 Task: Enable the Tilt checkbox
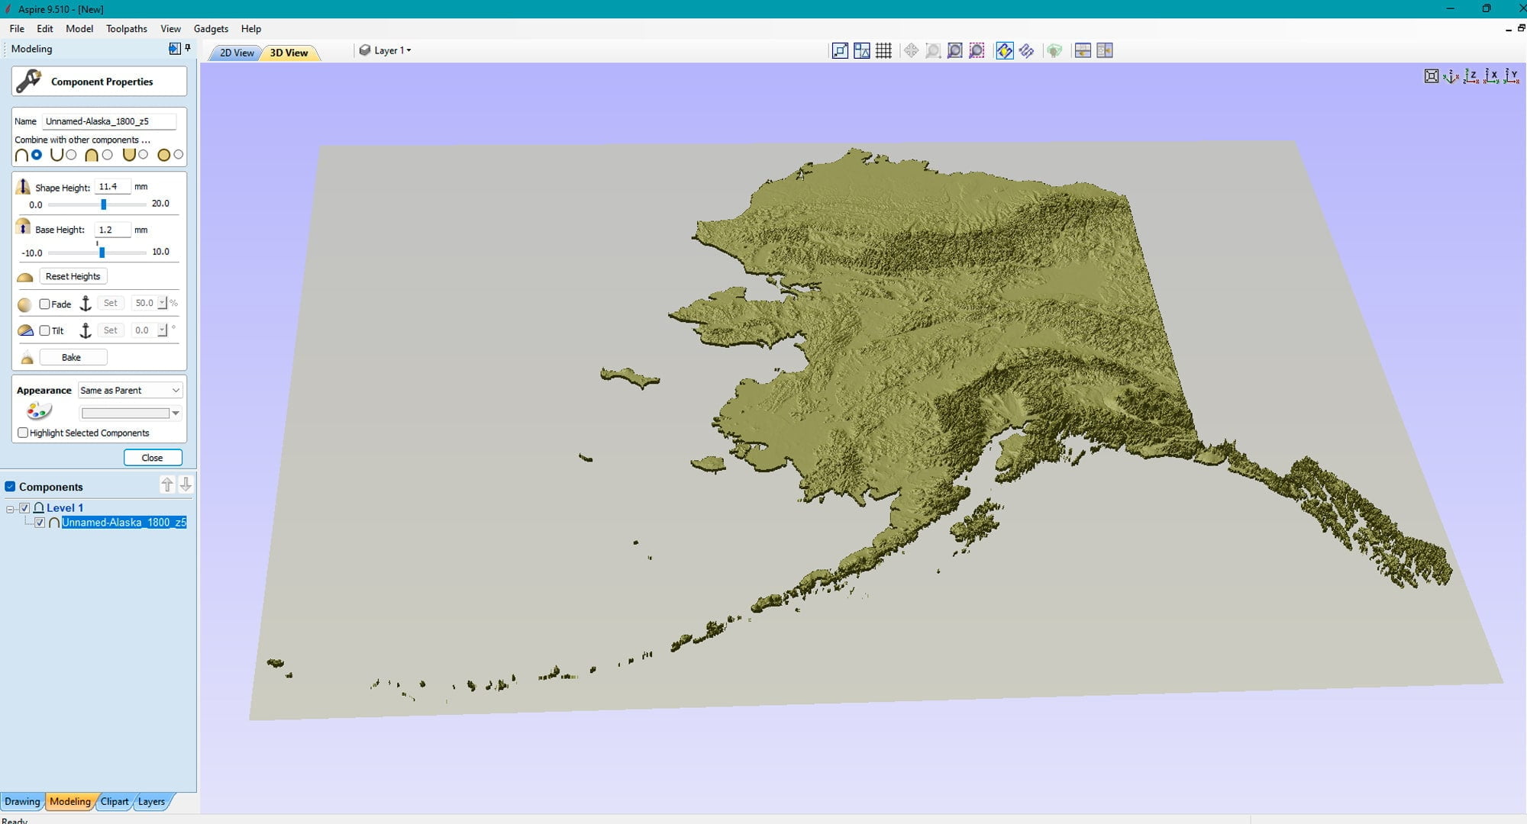45,330
